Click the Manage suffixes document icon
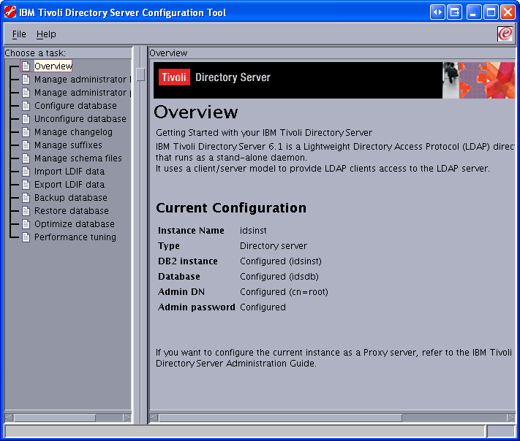520x441 pixels. [x=26, y=145]
